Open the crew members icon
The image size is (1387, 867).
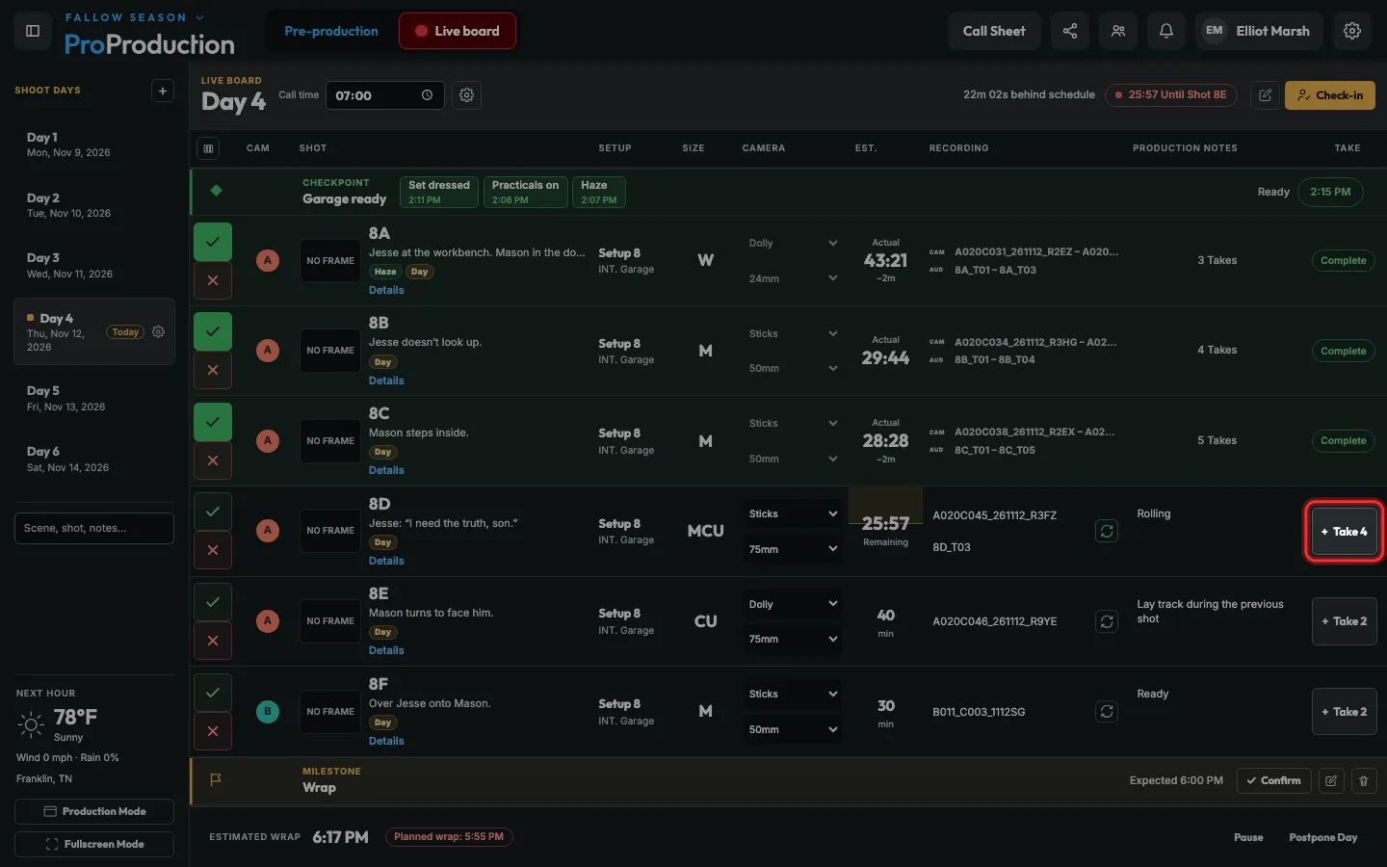(x=1118, y=31)
